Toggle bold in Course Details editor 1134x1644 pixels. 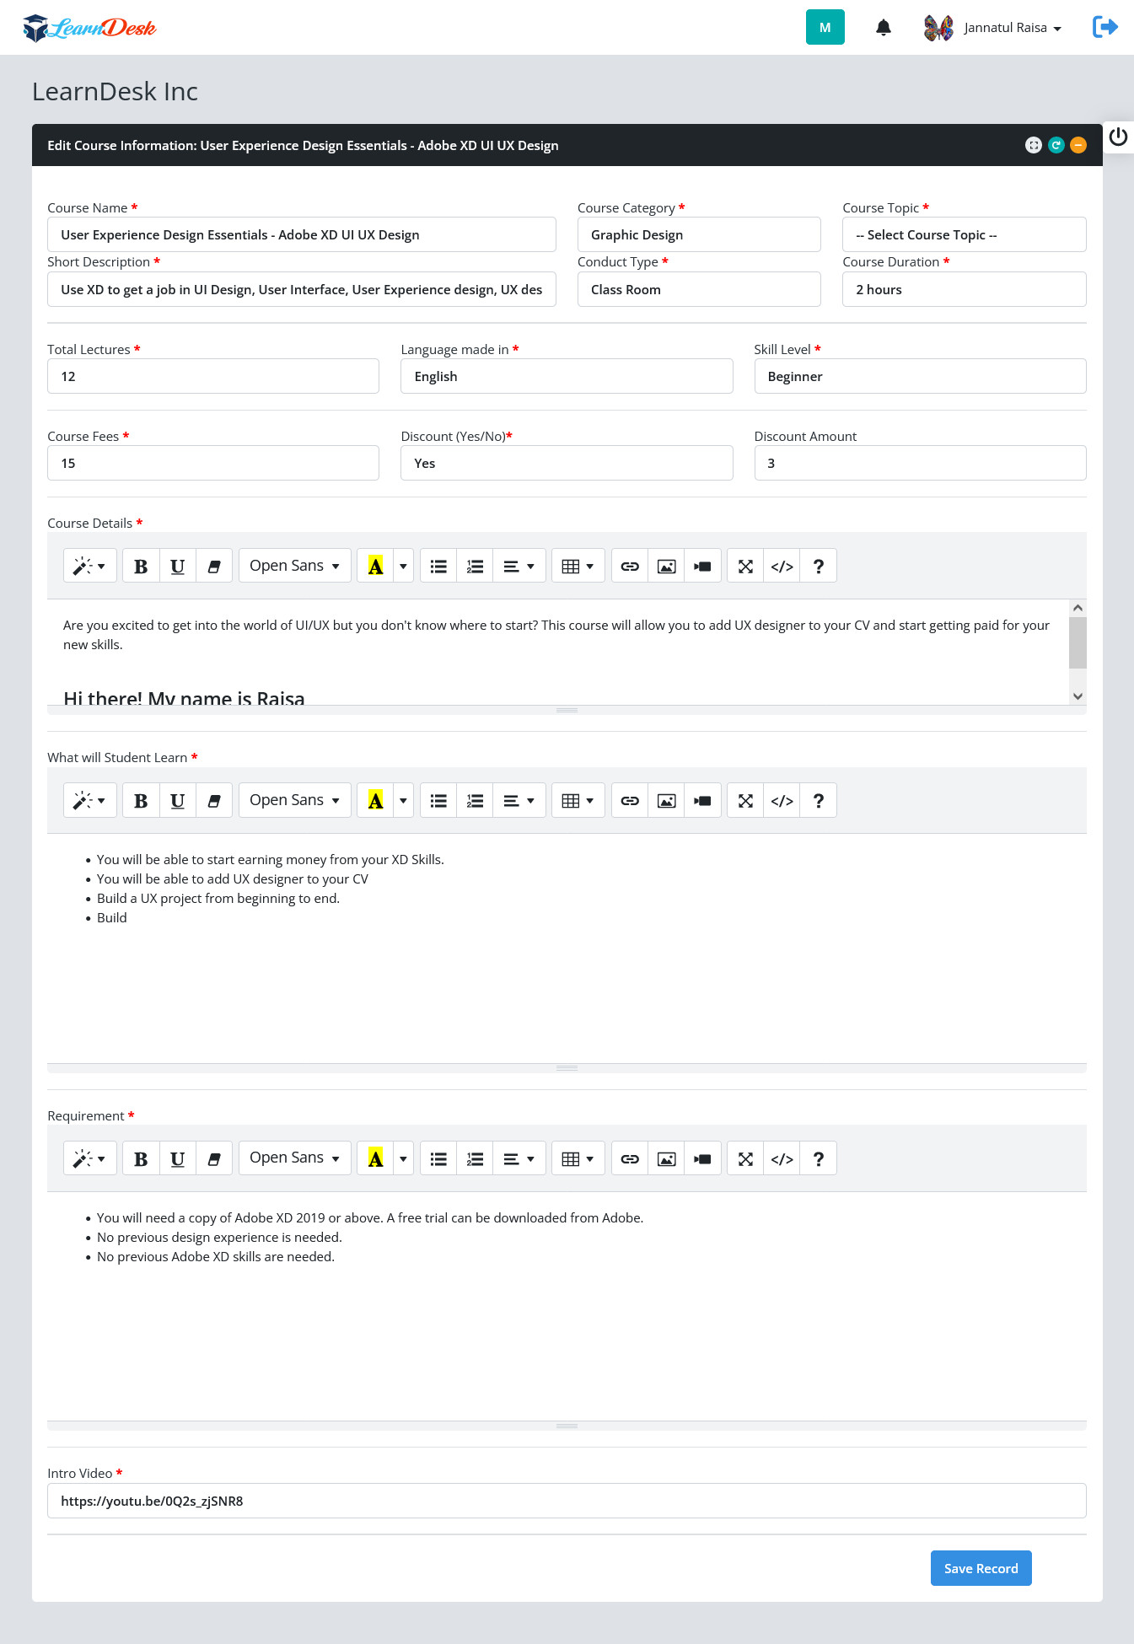point(141,567)
